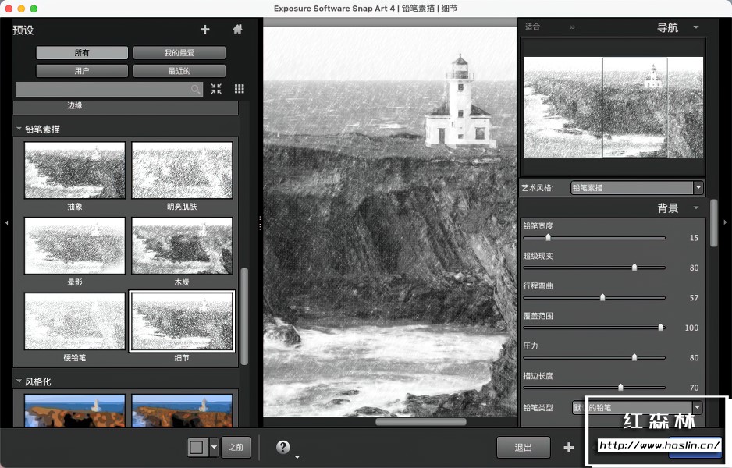Switch preset list to grid view icon
The height and width of the screenshot is (468, 732).
click(239, 89)
